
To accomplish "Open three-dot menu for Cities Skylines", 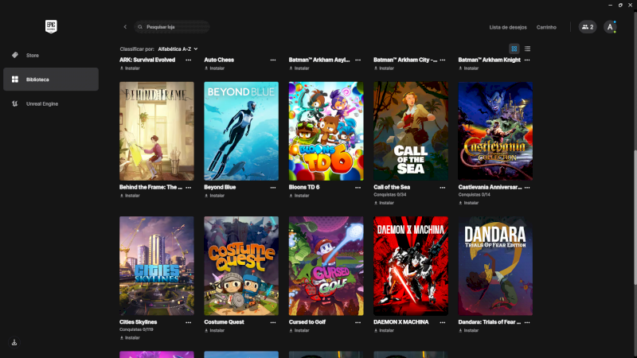I will click(189, 322).
